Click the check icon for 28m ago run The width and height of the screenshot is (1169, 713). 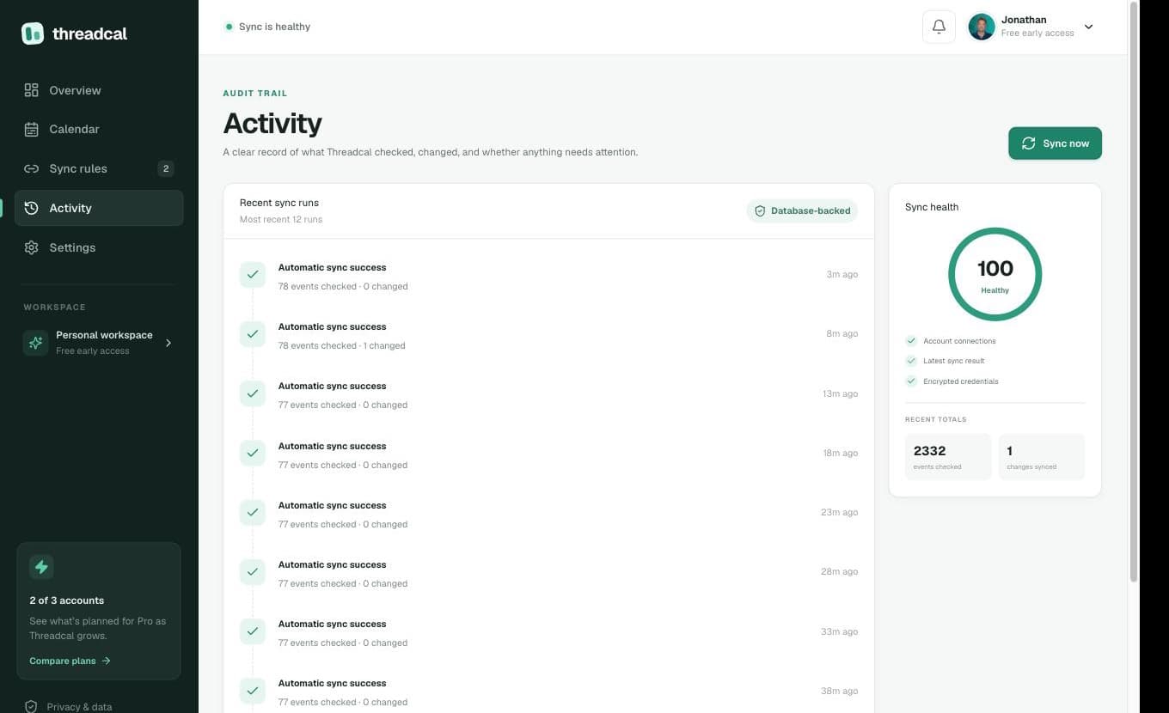pyautogui.click(x=253, y=571)
